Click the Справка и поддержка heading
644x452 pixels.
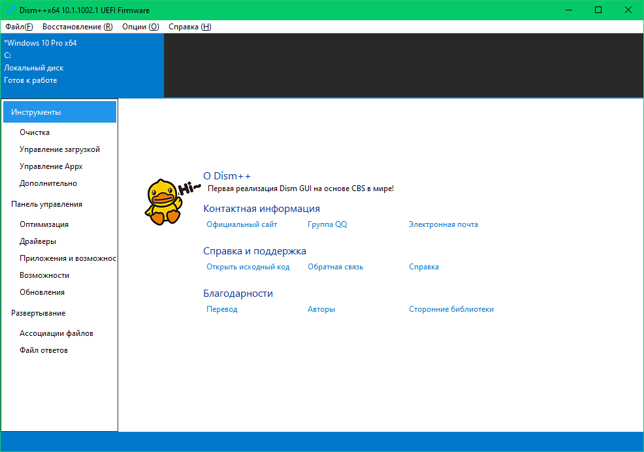pyautogui.click(x=254, y=250)
